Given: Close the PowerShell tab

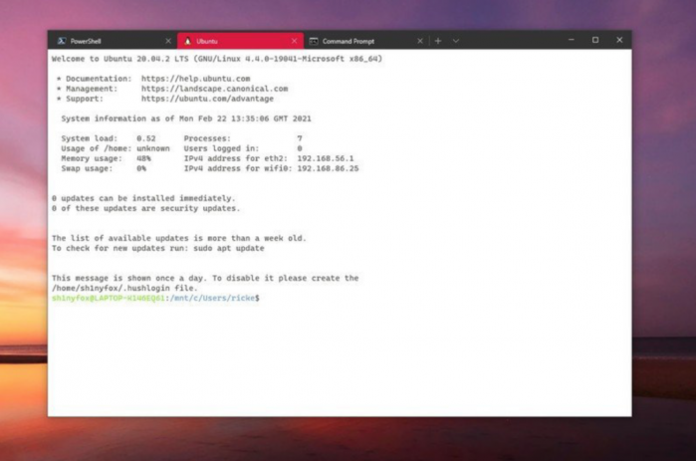Looking at the screenshot, I should pos(168,41).
